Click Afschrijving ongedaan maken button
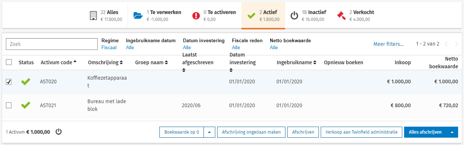Screen dimensions: 464x145 coord(251,132)
